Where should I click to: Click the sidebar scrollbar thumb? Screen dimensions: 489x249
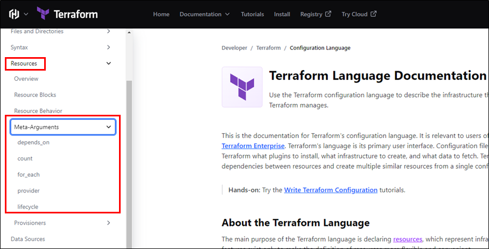tap(129, 164)
